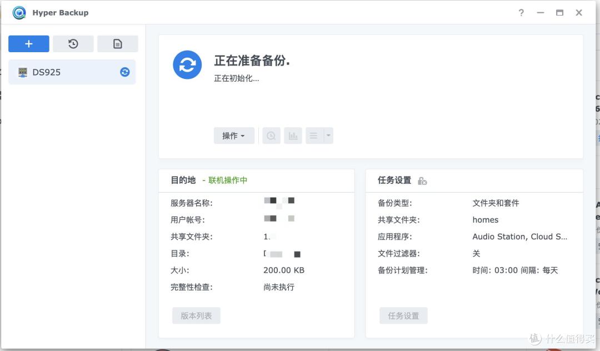Select the DS925 backup task
600x351 pixels.
(72, 72)
